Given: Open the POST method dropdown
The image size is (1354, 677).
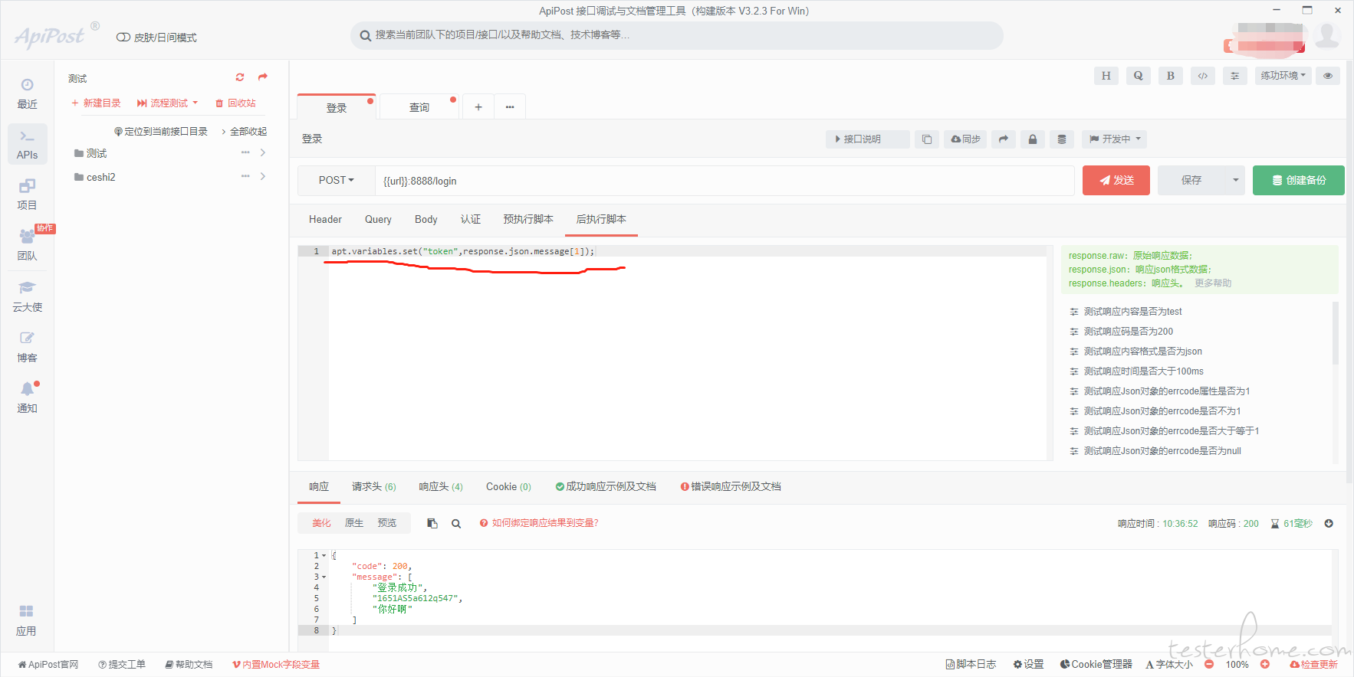Looking at the screenshot, I should [x=336, y=181].
